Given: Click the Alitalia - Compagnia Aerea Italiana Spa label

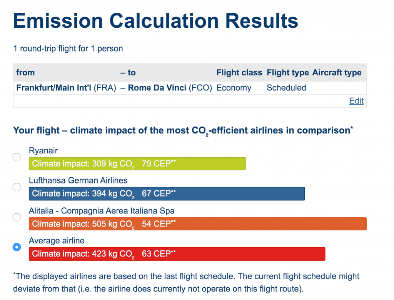Looking at the screenshot, I should (x=102, y=210).
